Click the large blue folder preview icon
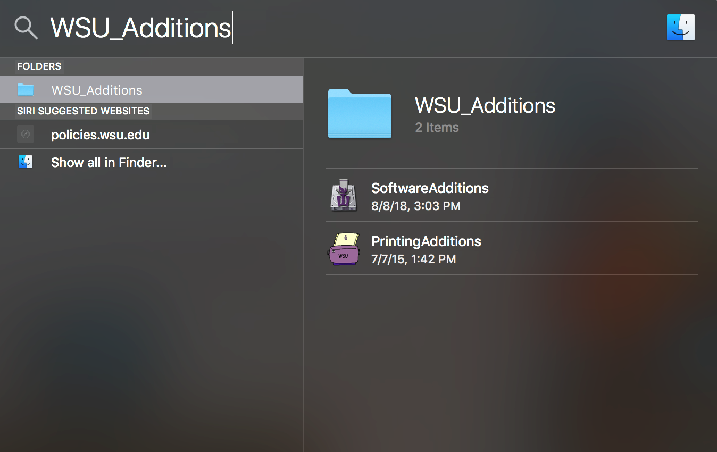Screen dimensions: 717x452 [360, 114]
